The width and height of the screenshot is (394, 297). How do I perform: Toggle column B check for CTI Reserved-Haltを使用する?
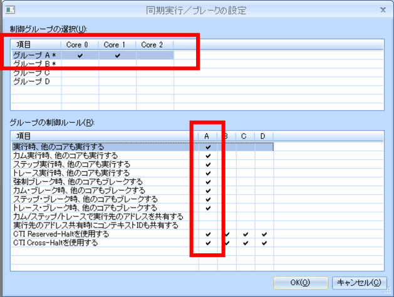click(x=227, y=234)
